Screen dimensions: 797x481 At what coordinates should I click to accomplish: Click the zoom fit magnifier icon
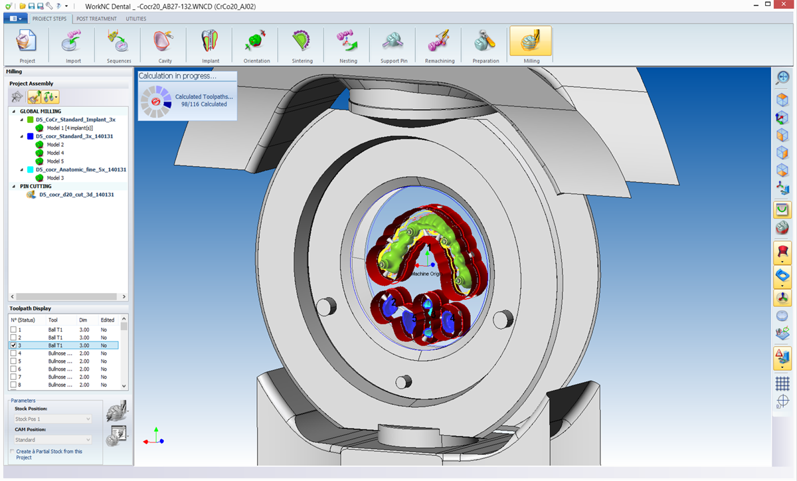tap(782, 78)
